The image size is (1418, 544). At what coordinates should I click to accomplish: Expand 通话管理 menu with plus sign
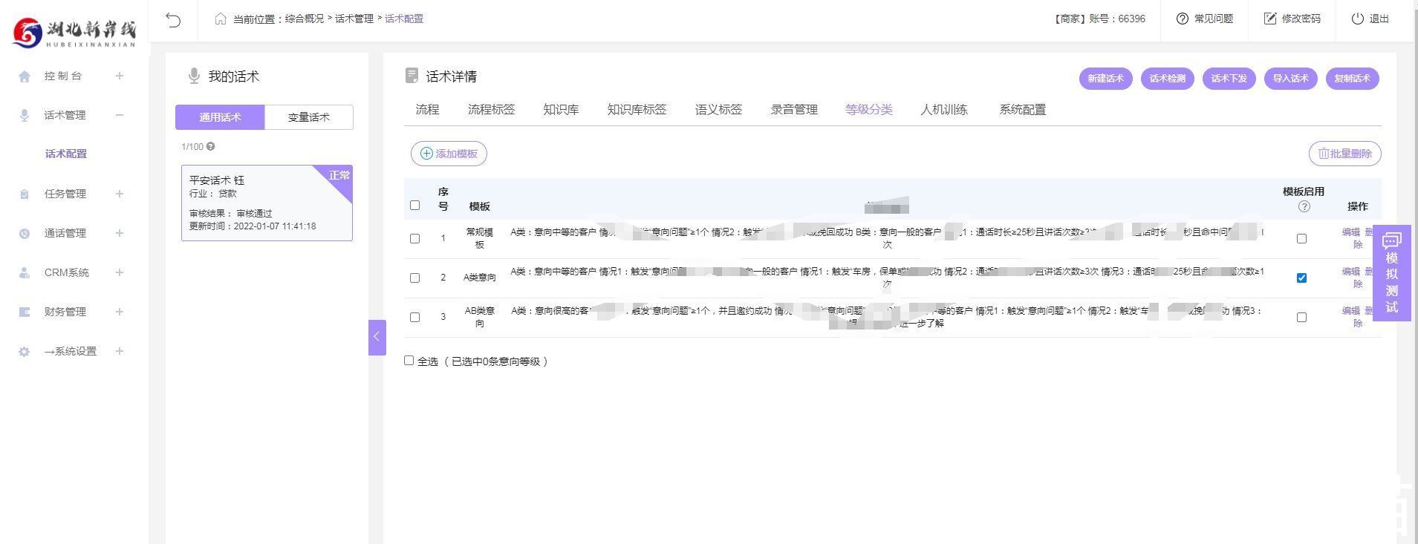point(119,233)
